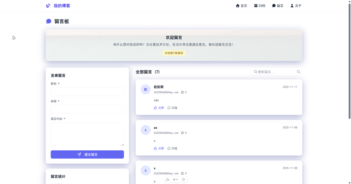This screenshot has width=351, height=184.
Task: Click the 欧 avatar of 欧阳军
Action: pyautogui.click(x=146, y=89)
